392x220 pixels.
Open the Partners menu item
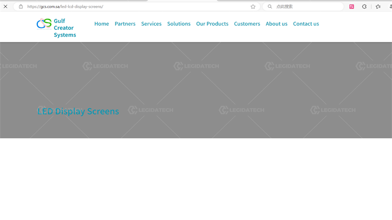coord(125,23)
